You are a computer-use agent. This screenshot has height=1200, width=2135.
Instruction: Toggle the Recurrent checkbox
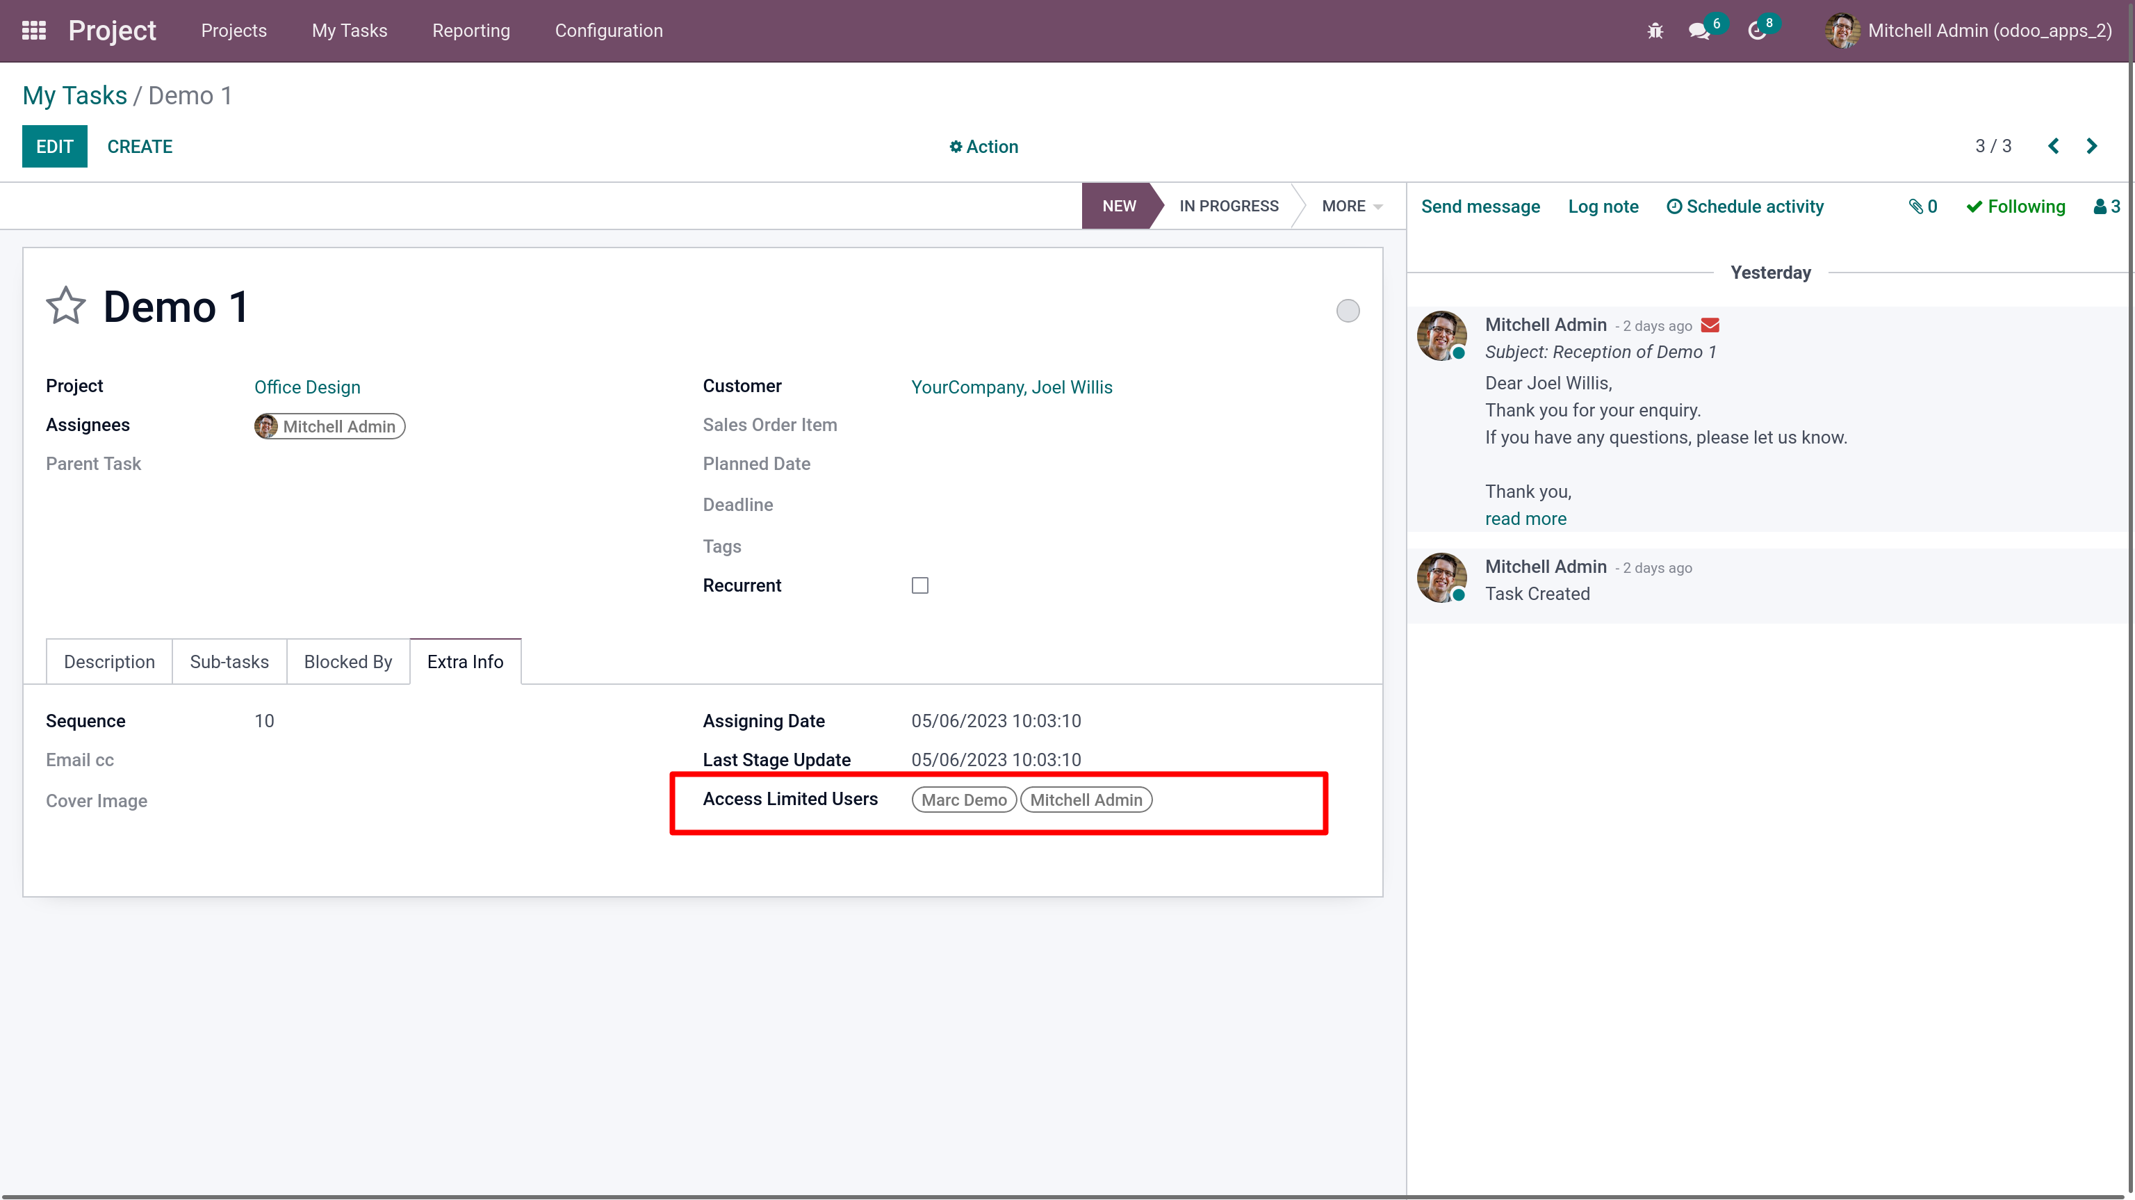919,585
